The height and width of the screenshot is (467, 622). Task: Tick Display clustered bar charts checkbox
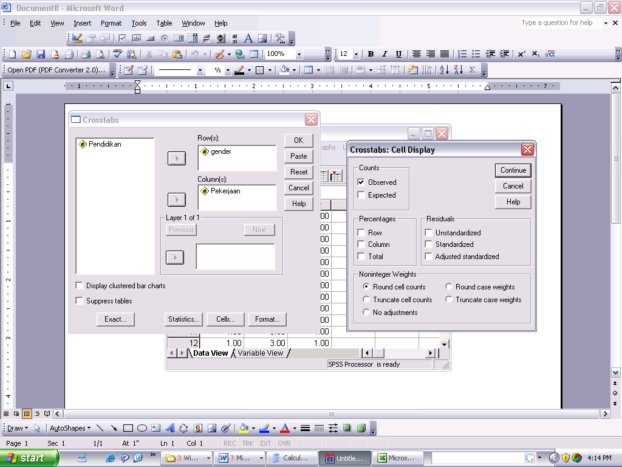(79, 286)
